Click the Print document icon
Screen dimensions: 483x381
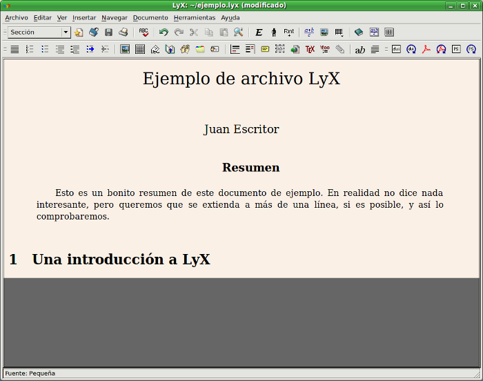coord(124,32)
